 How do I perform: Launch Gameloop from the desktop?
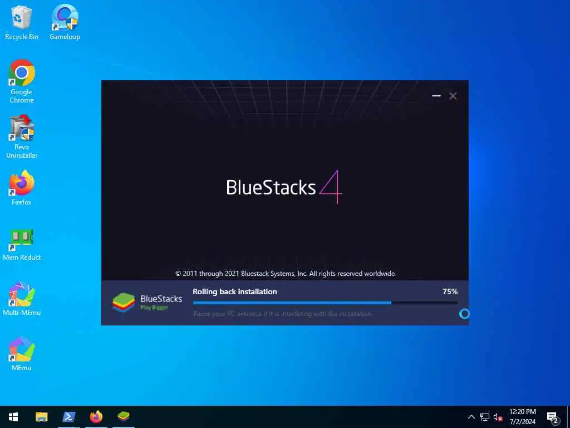click(65, 22)
